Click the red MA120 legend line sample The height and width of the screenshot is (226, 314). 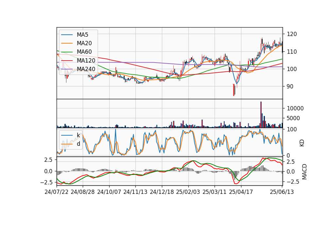point(67,61)
